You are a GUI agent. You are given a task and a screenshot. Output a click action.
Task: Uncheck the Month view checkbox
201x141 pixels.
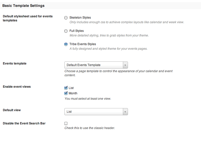(66, 93)
